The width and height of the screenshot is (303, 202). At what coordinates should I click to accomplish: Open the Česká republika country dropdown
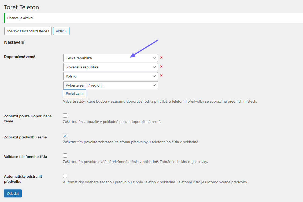point(110,58)
